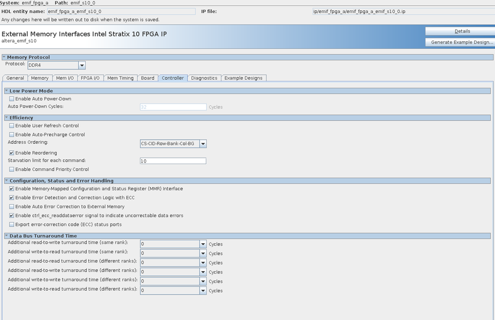Click the HDL entity name field

pos(121,11)
